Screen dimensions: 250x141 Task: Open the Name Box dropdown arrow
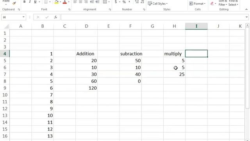(x=23, y=17)
